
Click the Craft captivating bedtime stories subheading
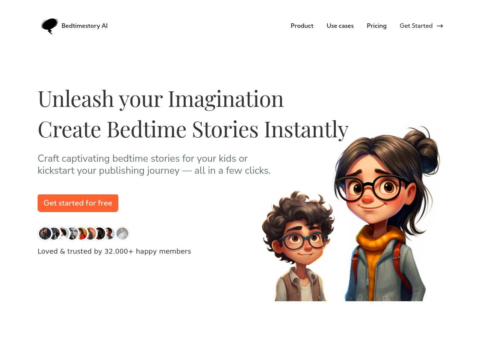tap(154, 164)
